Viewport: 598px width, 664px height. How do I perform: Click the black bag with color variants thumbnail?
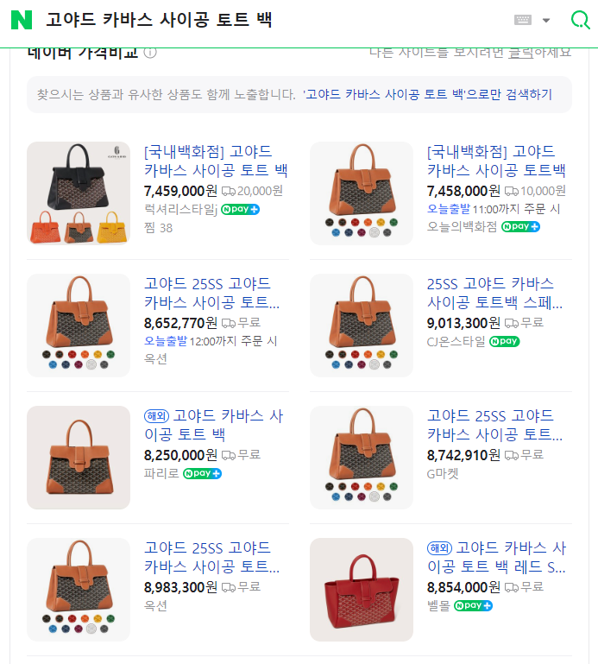[79, 193]
